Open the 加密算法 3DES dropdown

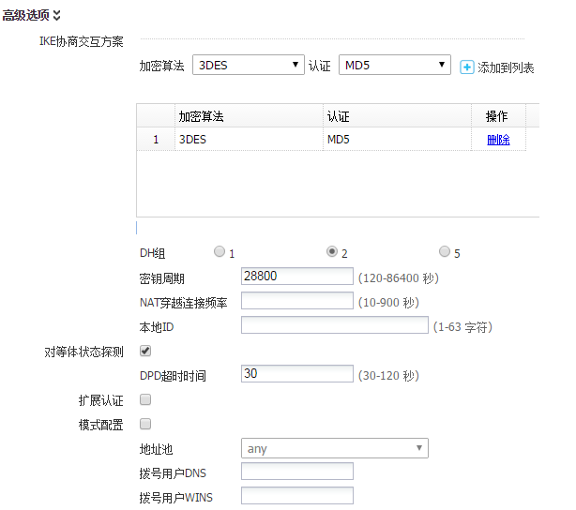coord(249,65)
